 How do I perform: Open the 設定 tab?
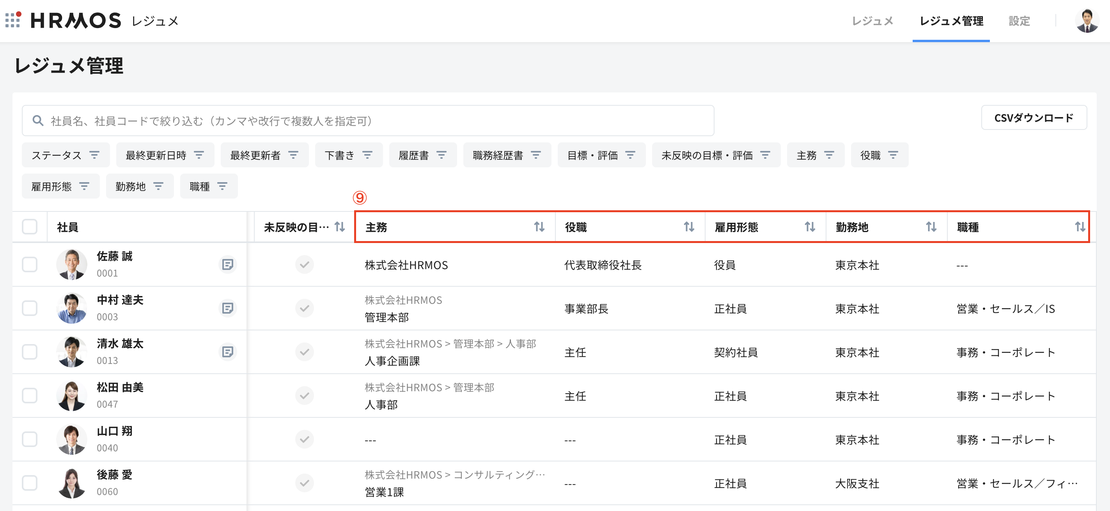point(1019,21)
